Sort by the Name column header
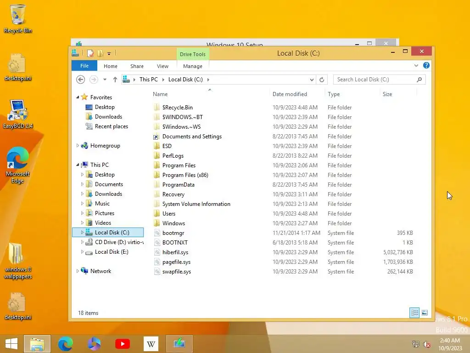The height and width of the screenshot is (353, 470). pos(210,94)
